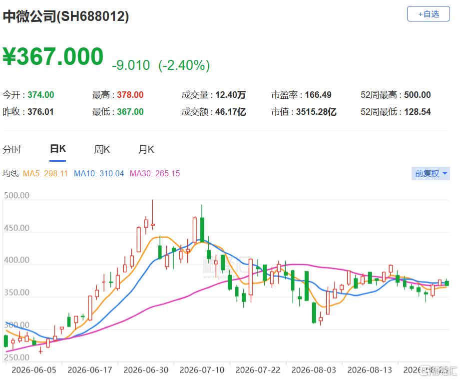Click the 成交量 value 12.40万
461x380 pixels.
tap(231, 95)
